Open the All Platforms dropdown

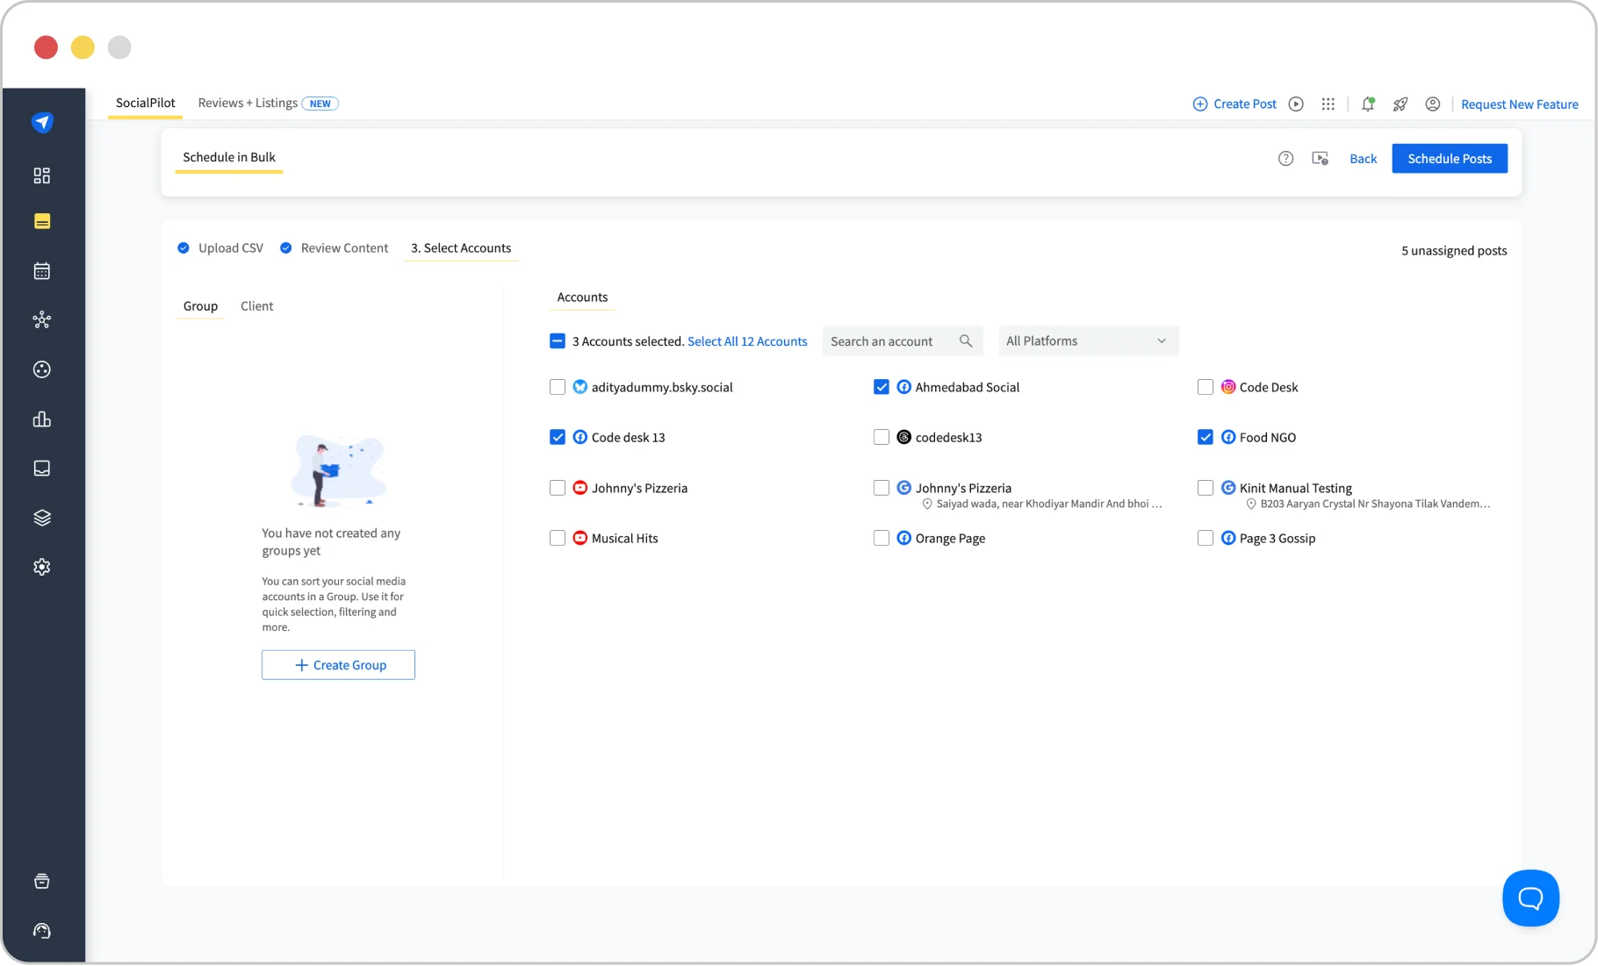pyautogui.click(x=1088, y=340)
